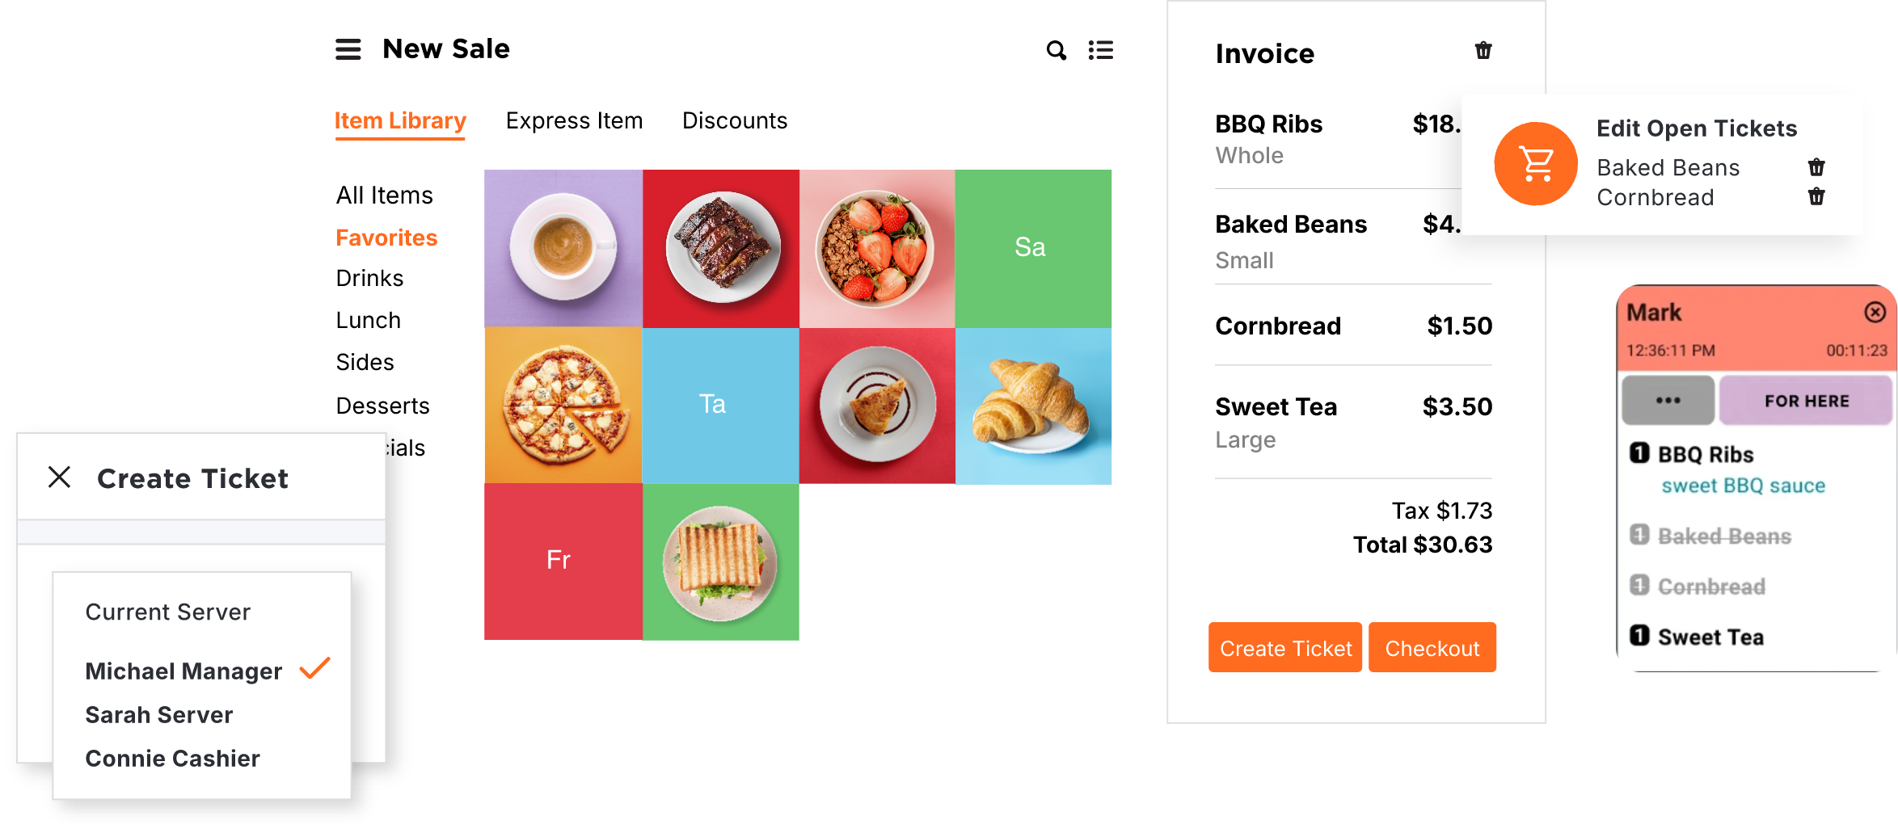1898x833 pixels.
Task: Close the Create Ticket panel
Action: (x=60, y=478)
